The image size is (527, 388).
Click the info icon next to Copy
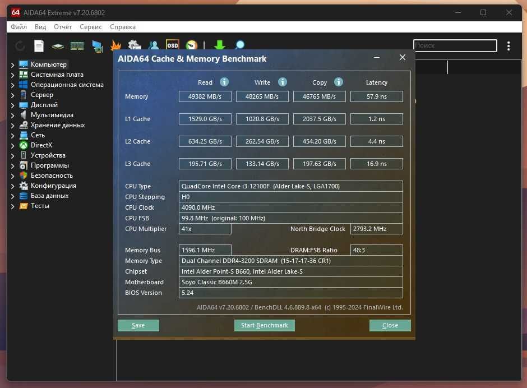point(339,82)
